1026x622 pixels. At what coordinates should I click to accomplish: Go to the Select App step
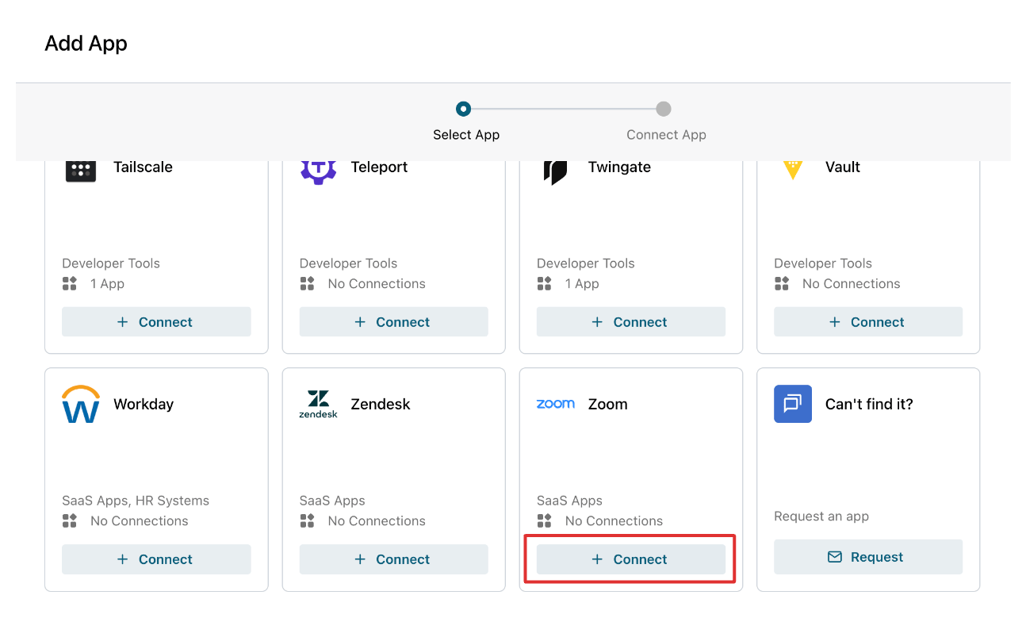pyautogui.click(x=466, y=135)
